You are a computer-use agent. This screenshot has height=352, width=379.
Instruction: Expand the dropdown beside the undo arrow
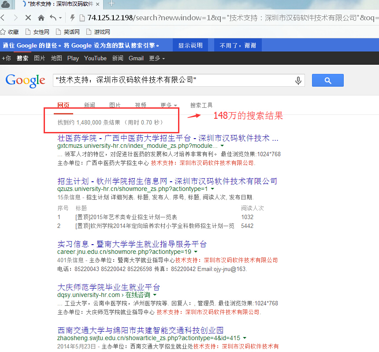click(60, 18)
